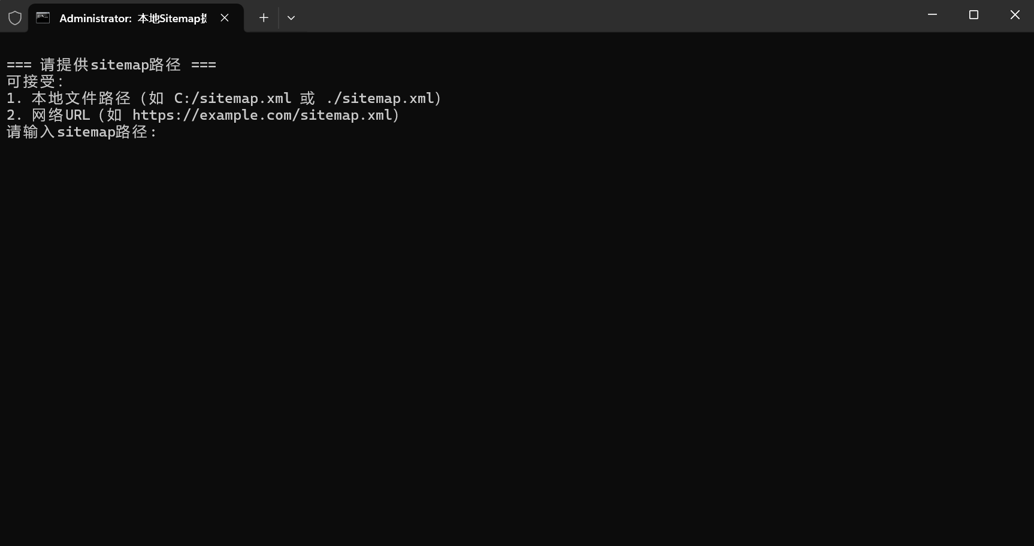Click the administrator shield icon in title bar
The image size is (1034, 546).
(x=15, y=18)
